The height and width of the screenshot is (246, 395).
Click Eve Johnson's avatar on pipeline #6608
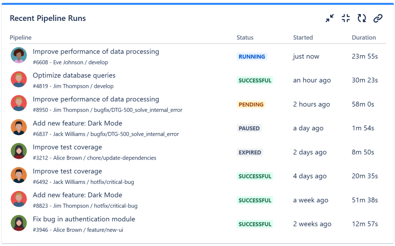click(x=19, y=56)
